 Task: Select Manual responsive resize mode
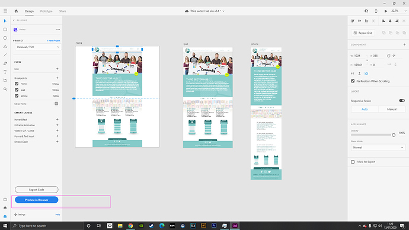pyautogui.click(x=392, y=109)
